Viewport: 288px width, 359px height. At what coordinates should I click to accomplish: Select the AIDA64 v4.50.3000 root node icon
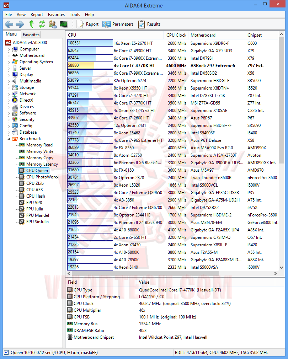[8, 43]
